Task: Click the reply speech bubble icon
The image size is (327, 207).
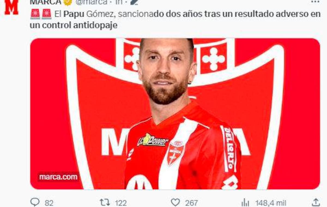Action: (x=35, y=202)
